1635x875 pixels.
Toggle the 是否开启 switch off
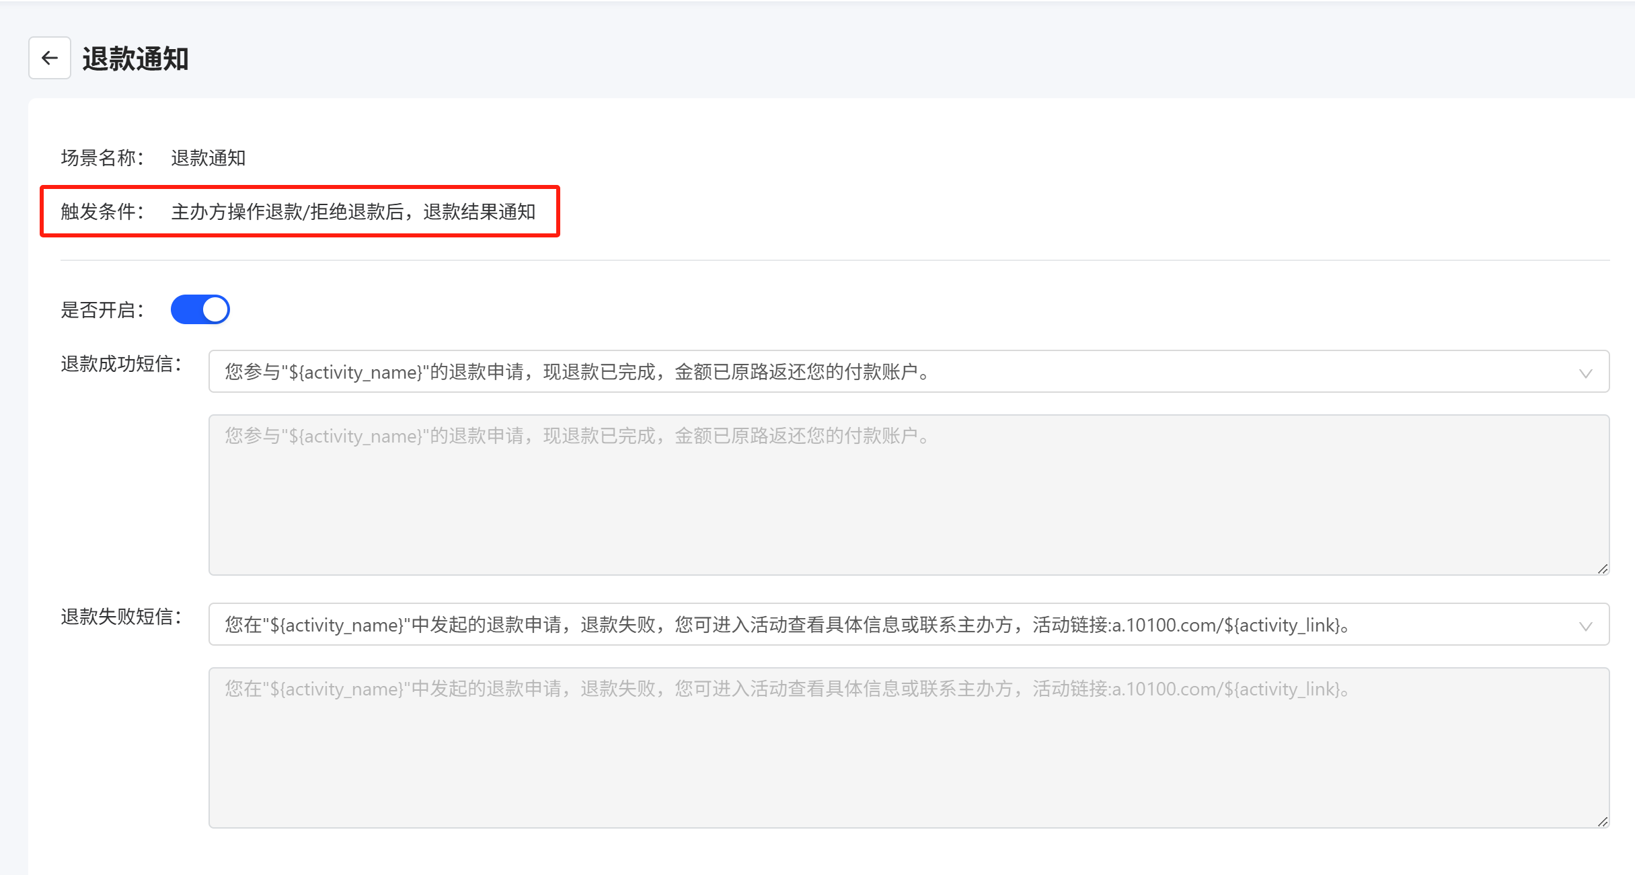tap(200, 309)
